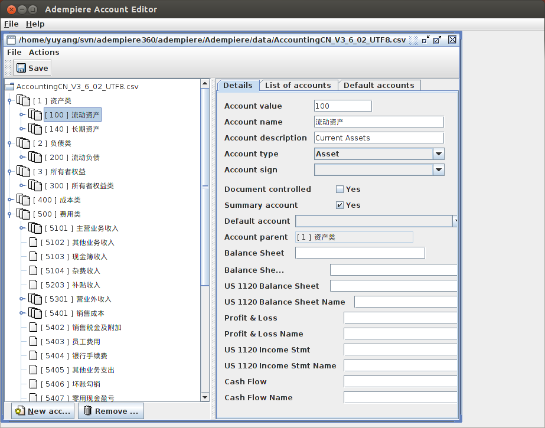Click document icon of [ 5102 ] 其他业务收入

(x=34, y=242)
